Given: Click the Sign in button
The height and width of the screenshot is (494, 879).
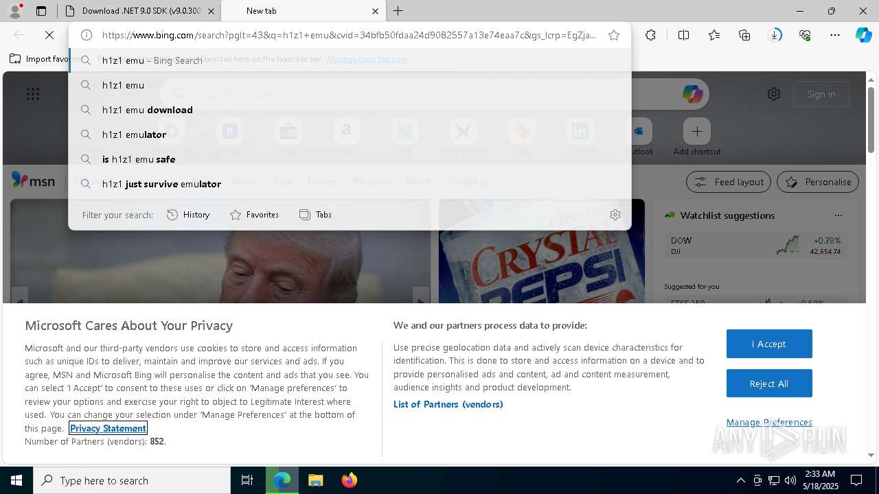Looking at the screenshot, I should (821, 94).
